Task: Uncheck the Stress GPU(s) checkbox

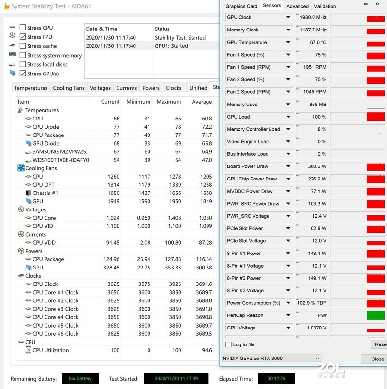Action: (23, 73)
